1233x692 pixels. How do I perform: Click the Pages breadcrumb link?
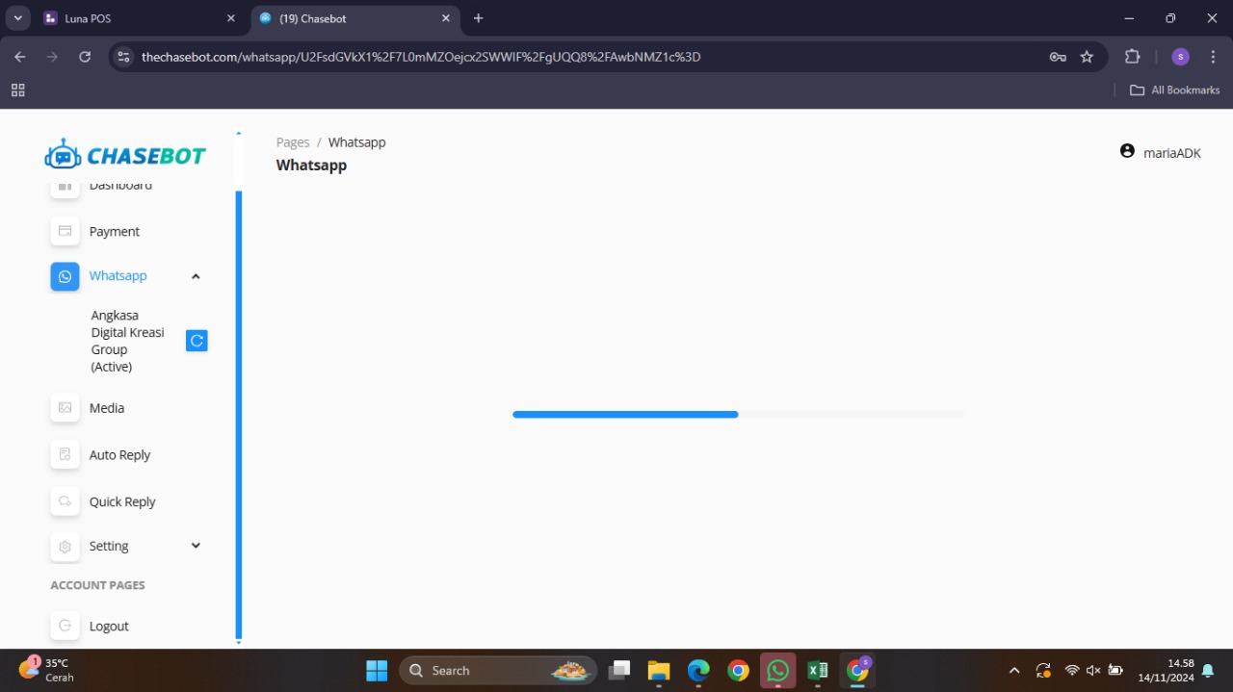[x=293, y=142]
